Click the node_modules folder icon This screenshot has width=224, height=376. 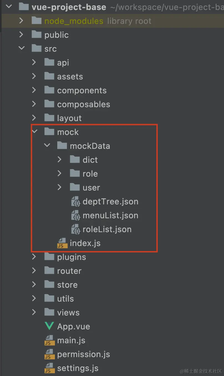click(x=37, y=21)
